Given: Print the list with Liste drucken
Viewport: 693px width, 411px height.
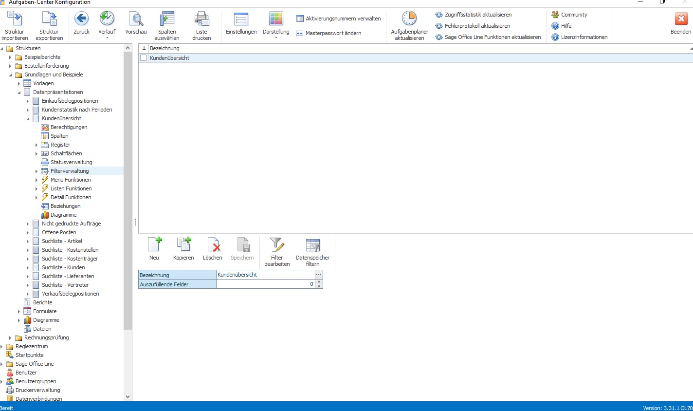Looking at the screenshot, I should (x=201, y=19).
